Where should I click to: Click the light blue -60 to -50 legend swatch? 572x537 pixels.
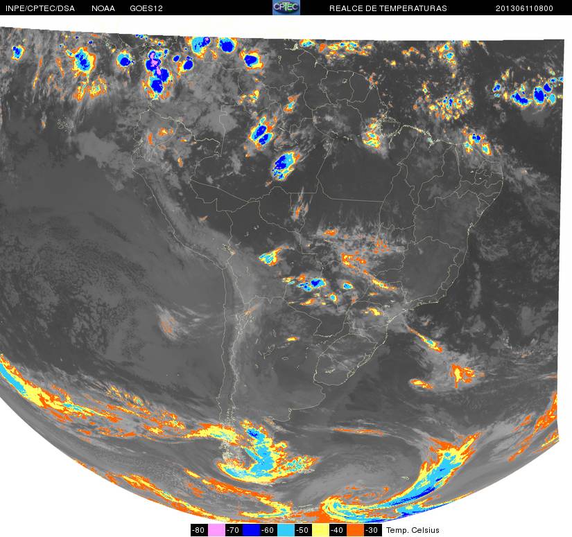[x=286, y=530]
